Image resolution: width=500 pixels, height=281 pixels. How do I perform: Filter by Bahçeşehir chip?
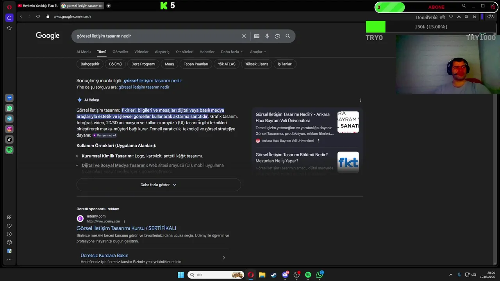pos(90,64)
